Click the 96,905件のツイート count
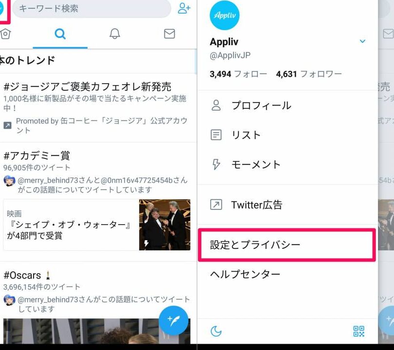394x350 pixels. coord(37,168)
